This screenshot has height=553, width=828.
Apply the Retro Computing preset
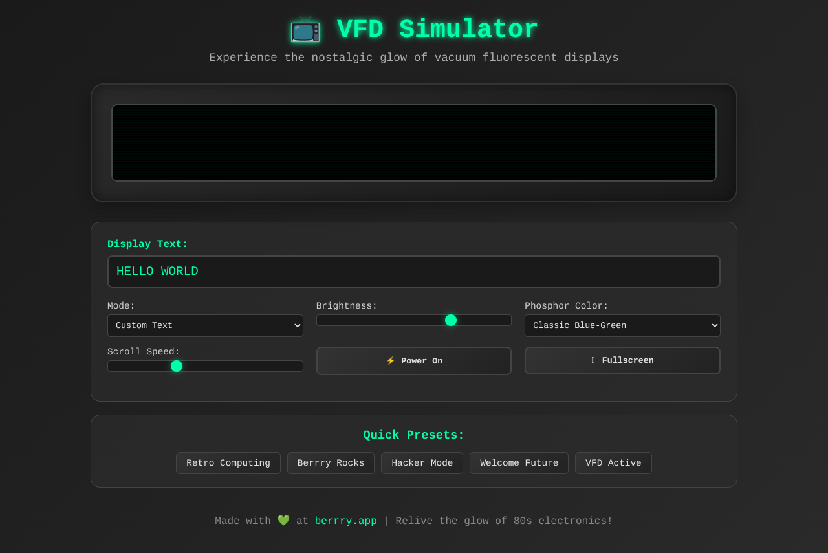point(228,462)
